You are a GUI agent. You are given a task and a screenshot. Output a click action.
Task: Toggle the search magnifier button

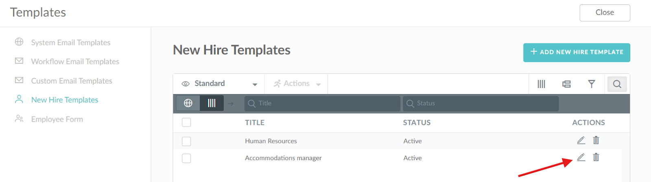tap(617, 84)
